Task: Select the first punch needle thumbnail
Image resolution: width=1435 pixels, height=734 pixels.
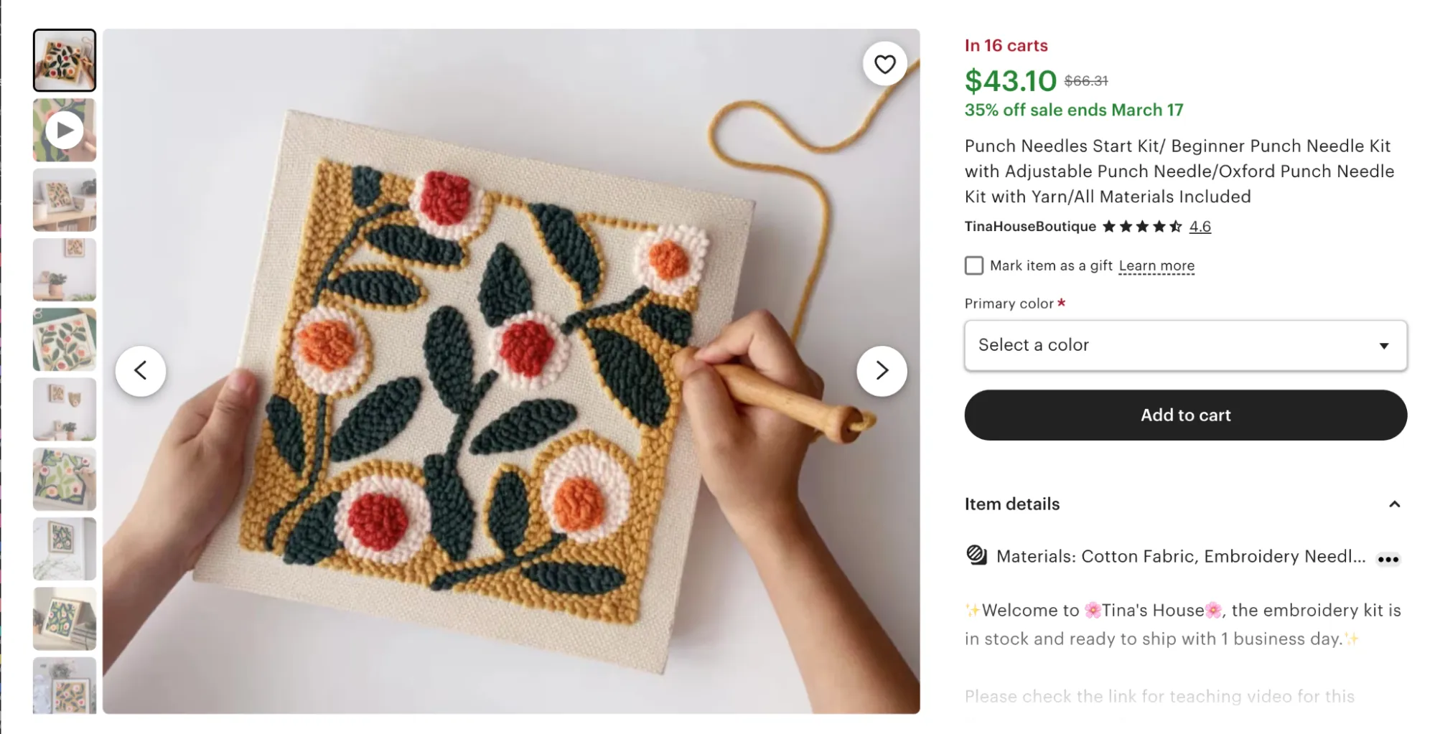Action: point(65,60)
